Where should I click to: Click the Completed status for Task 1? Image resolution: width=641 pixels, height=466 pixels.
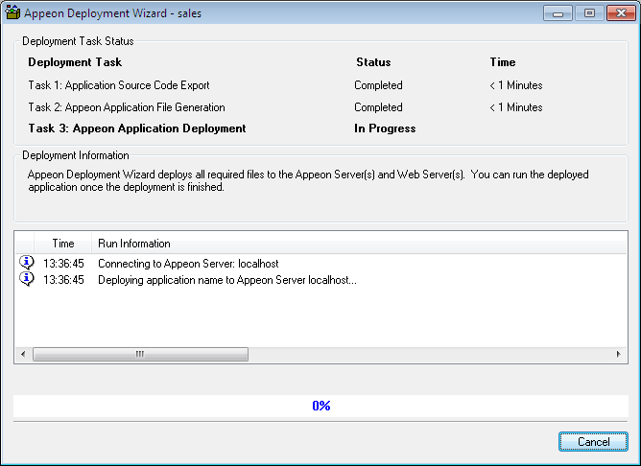(378, 85)
